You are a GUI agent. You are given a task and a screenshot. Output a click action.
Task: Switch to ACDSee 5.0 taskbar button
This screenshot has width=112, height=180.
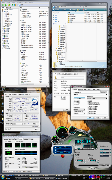[x=48, y=178]
